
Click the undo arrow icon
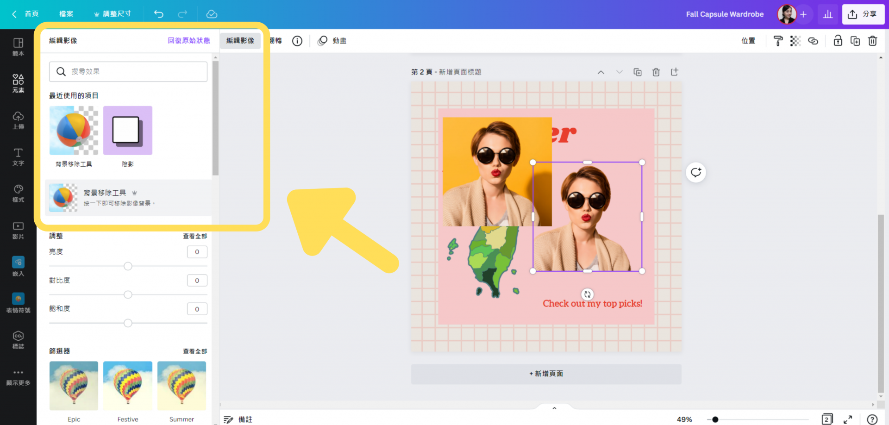tap(159, 14)
